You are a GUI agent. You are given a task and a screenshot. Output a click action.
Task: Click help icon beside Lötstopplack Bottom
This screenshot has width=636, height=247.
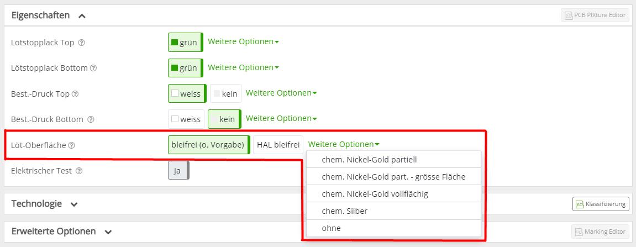click(93, 68)
